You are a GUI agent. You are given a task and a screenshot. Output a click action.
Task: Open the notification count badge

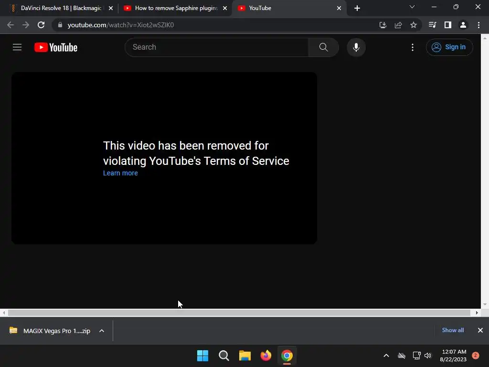[476, 356]
